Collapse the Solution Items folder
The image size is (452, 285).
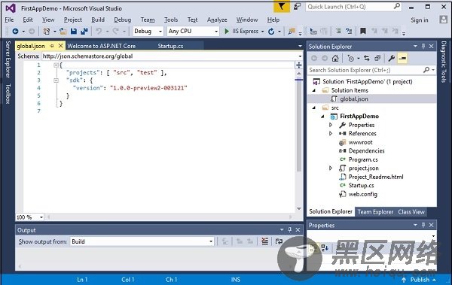(x=314, y=90)
